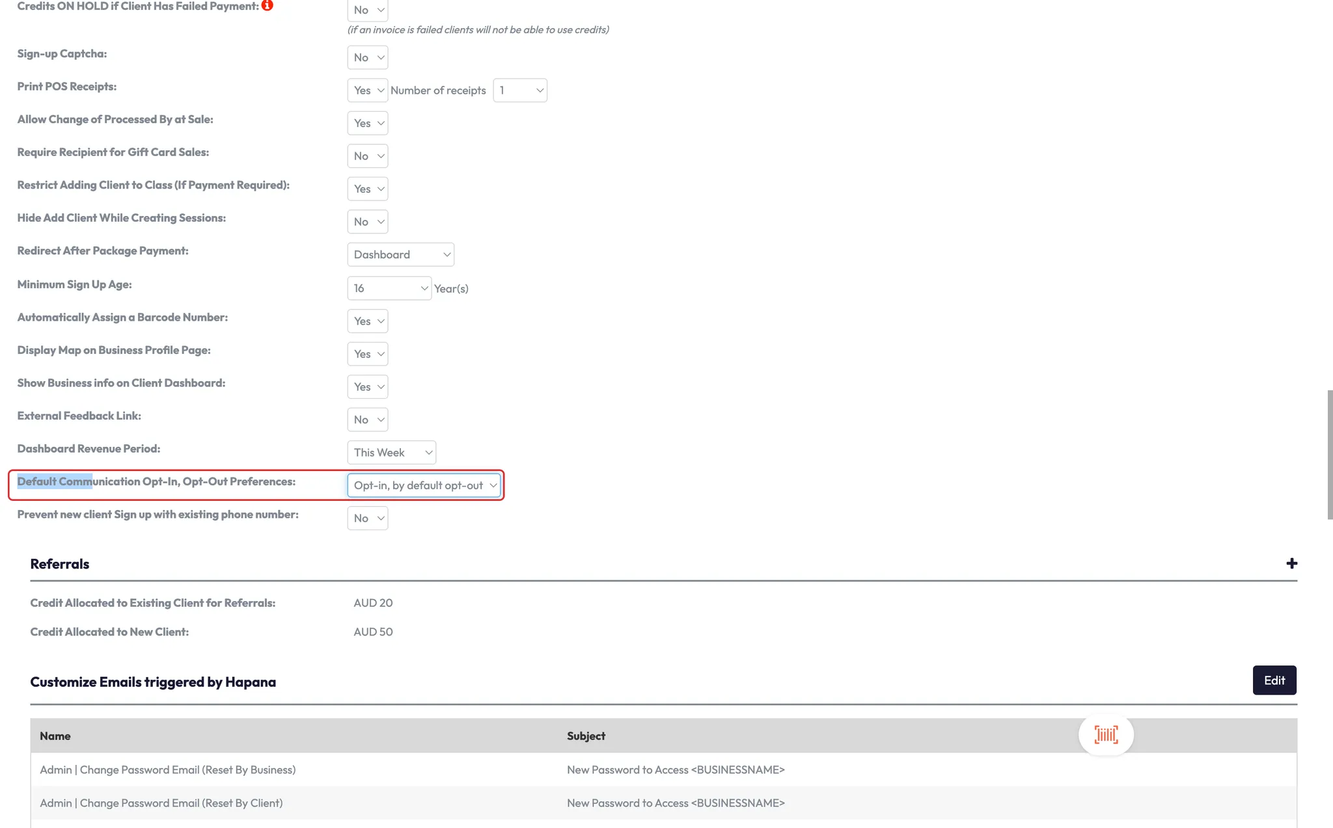
Task: Open the Sign-up Captcha dropdown
Action: coord(368,57)
